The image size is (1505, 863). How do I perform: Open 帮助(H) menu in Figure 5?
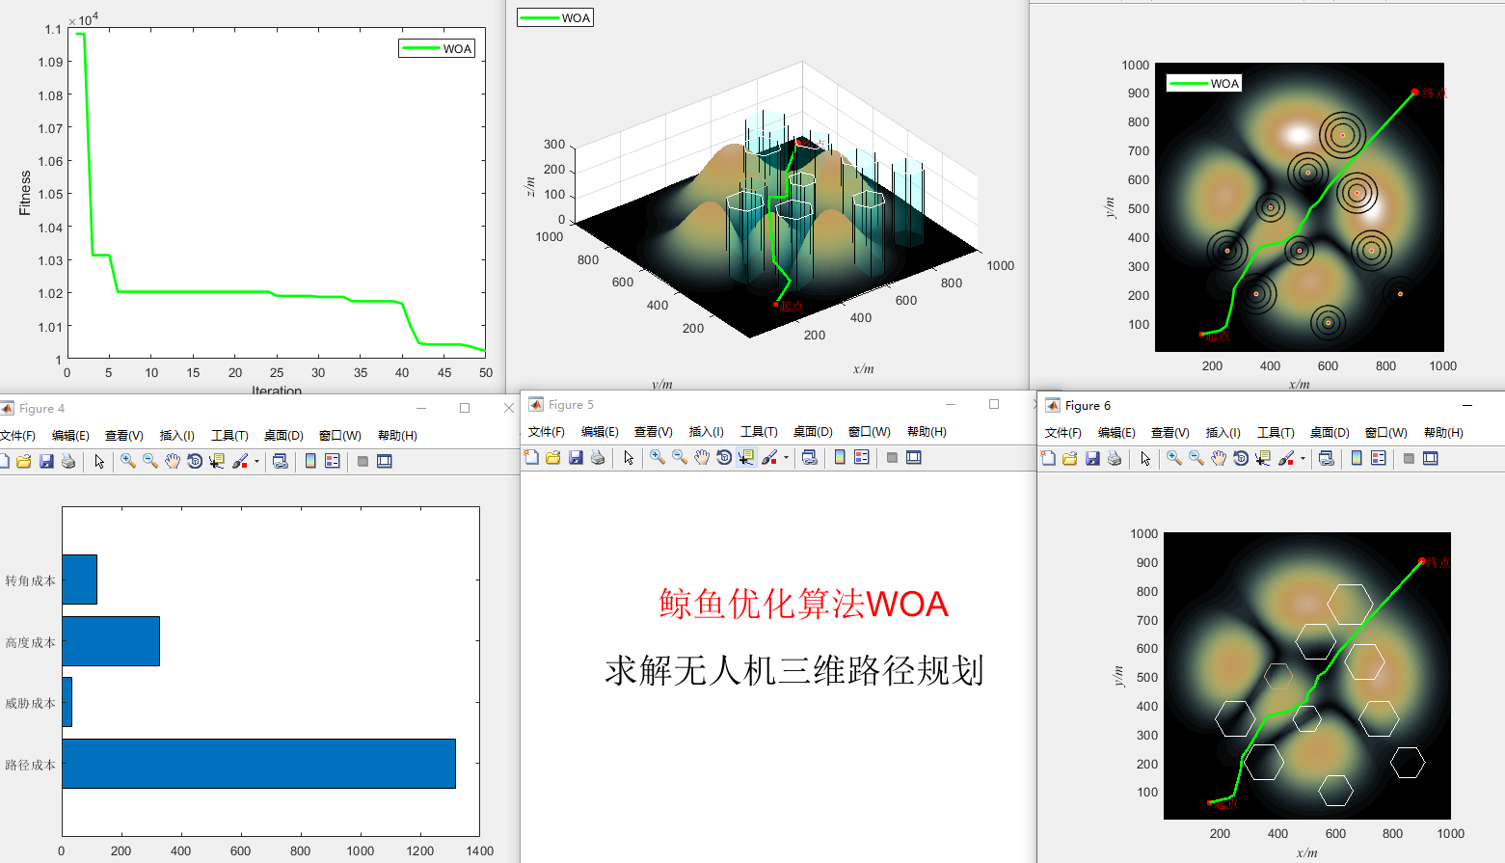[x=927, y=432]
